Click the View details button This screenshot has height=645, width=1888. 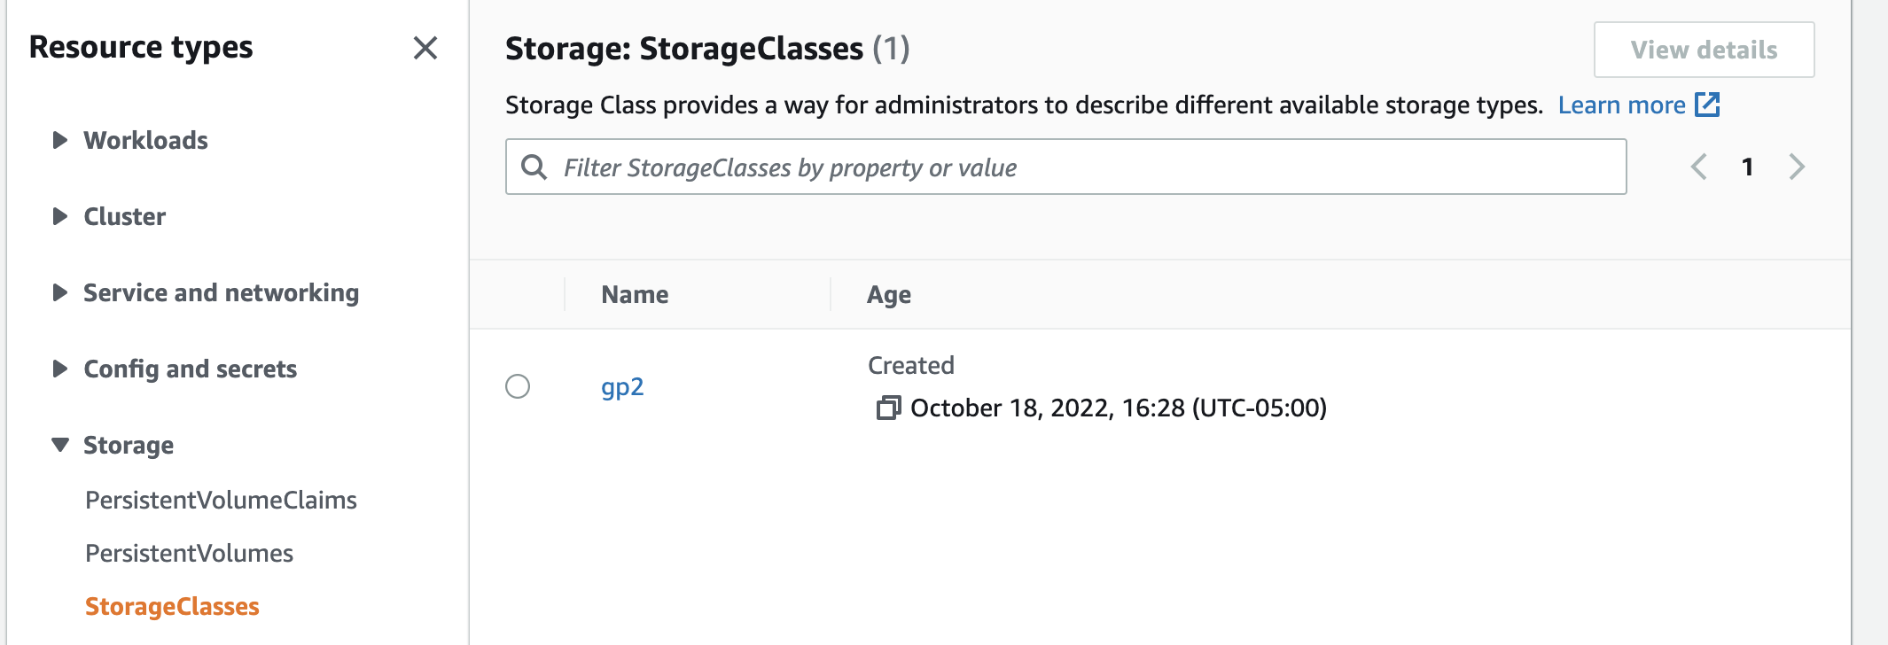[x=1704, y=50]
